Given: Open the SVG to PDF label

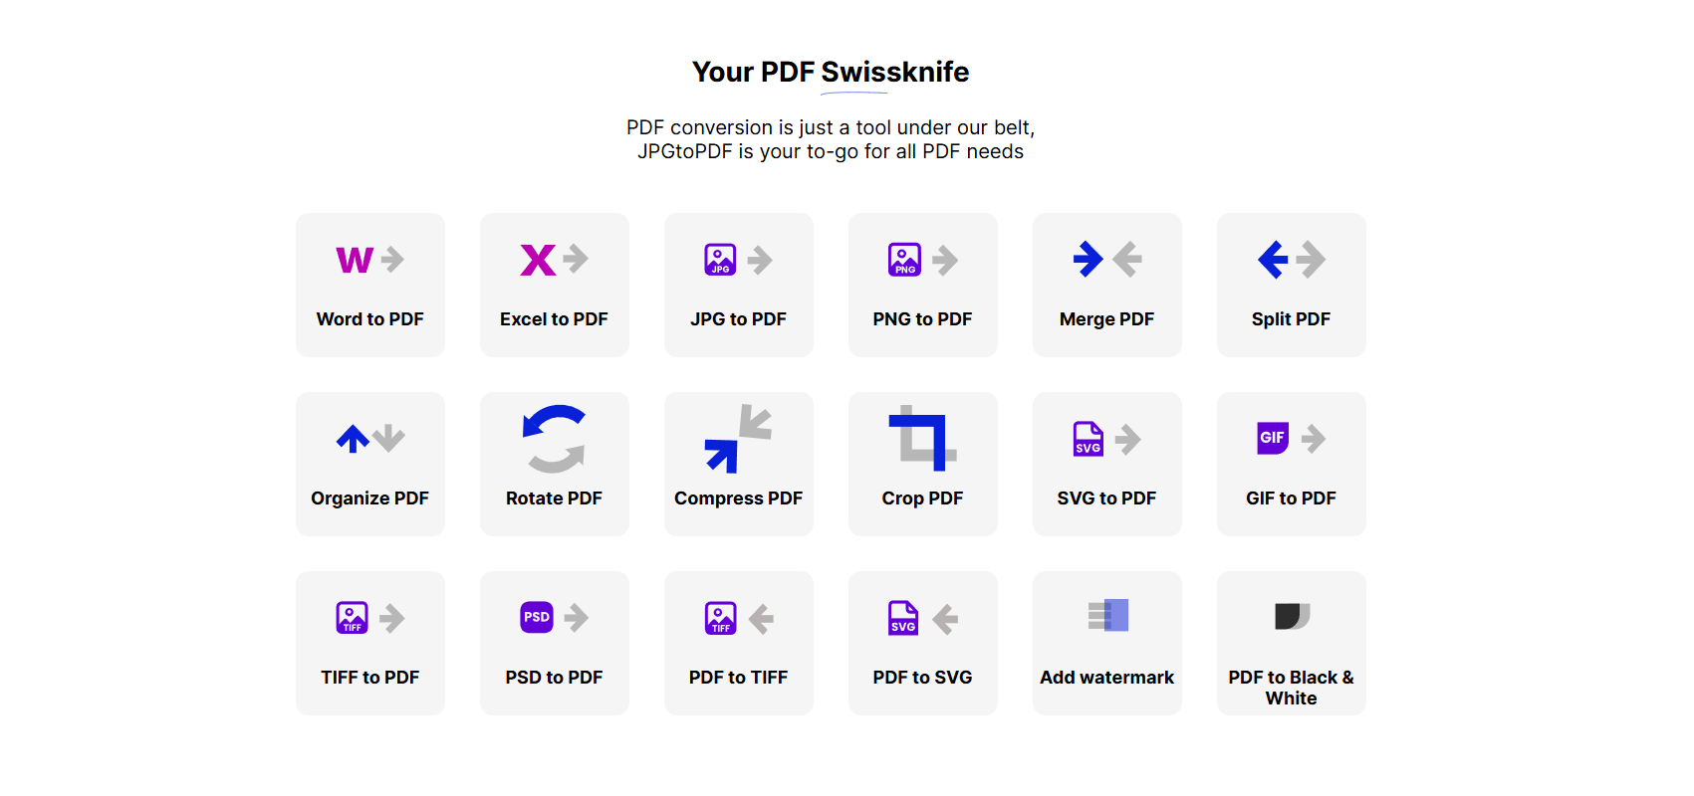Looking at the screenshot, I should (x=1107, y=498).
